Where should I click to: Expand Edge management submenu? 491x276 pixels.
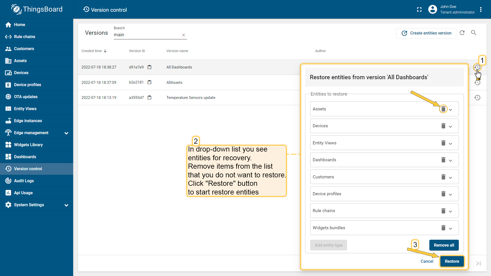click(66, 133)
